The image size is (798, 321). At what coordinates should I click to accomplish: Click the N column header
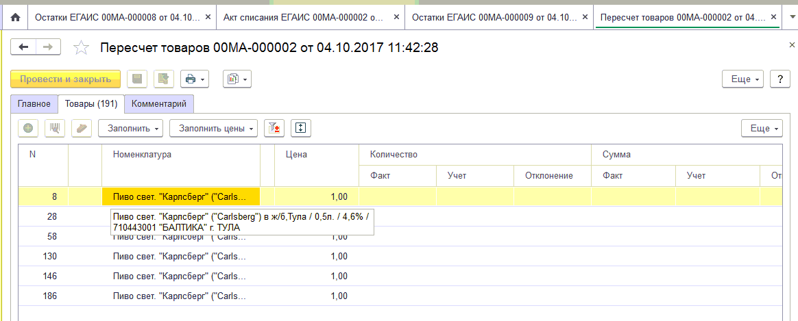(x=43, y=165)
